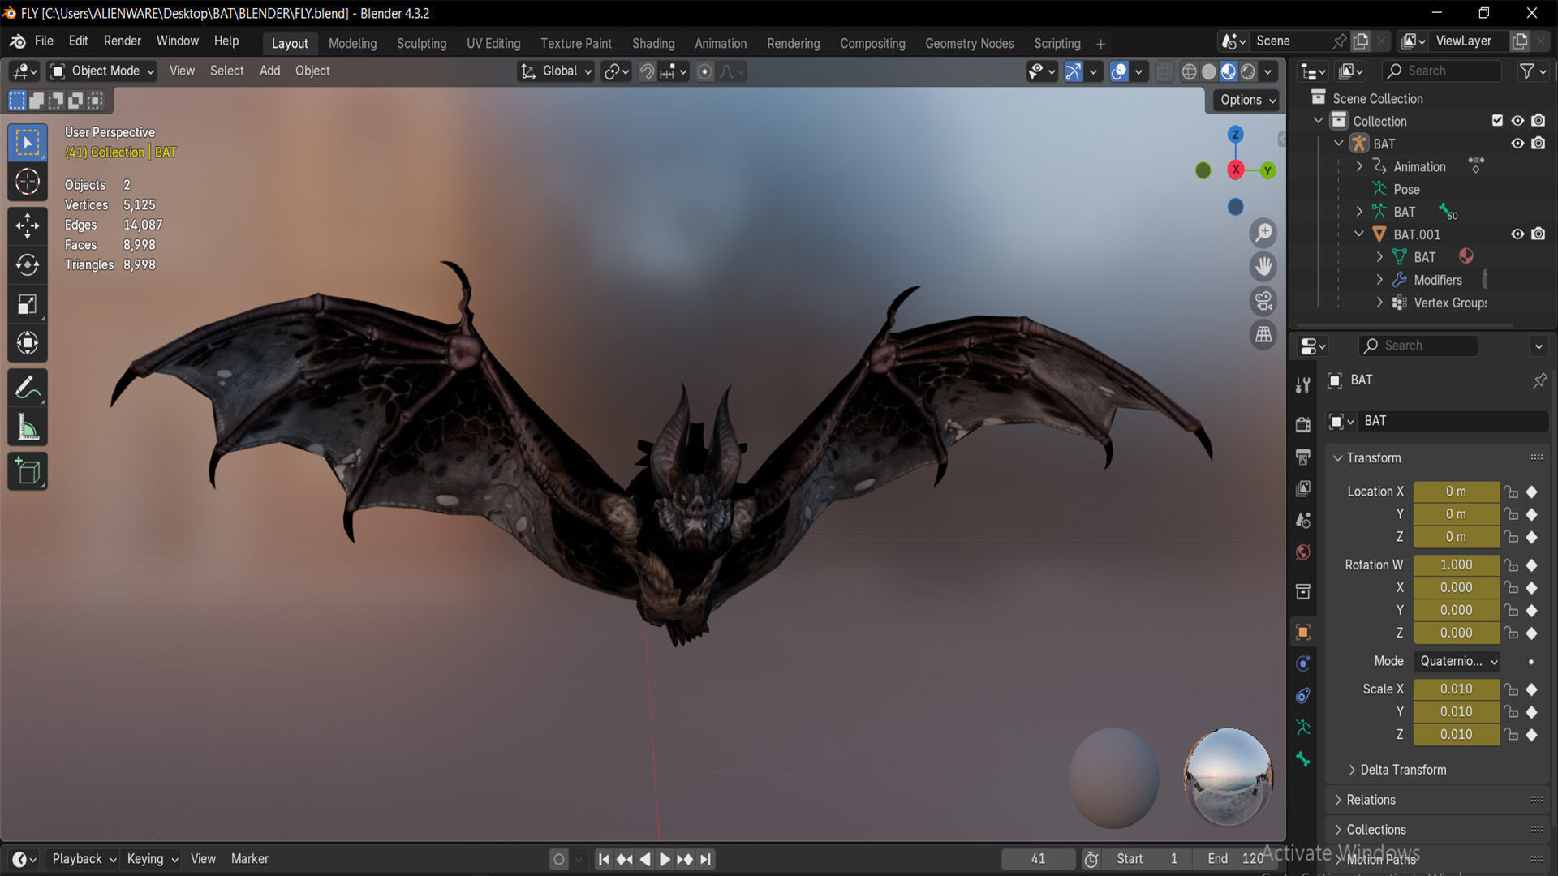The width and height of the screenshot is (1558, 876).
Task: Open the Bone properties tab
Action: click(x=1303, y=759)
